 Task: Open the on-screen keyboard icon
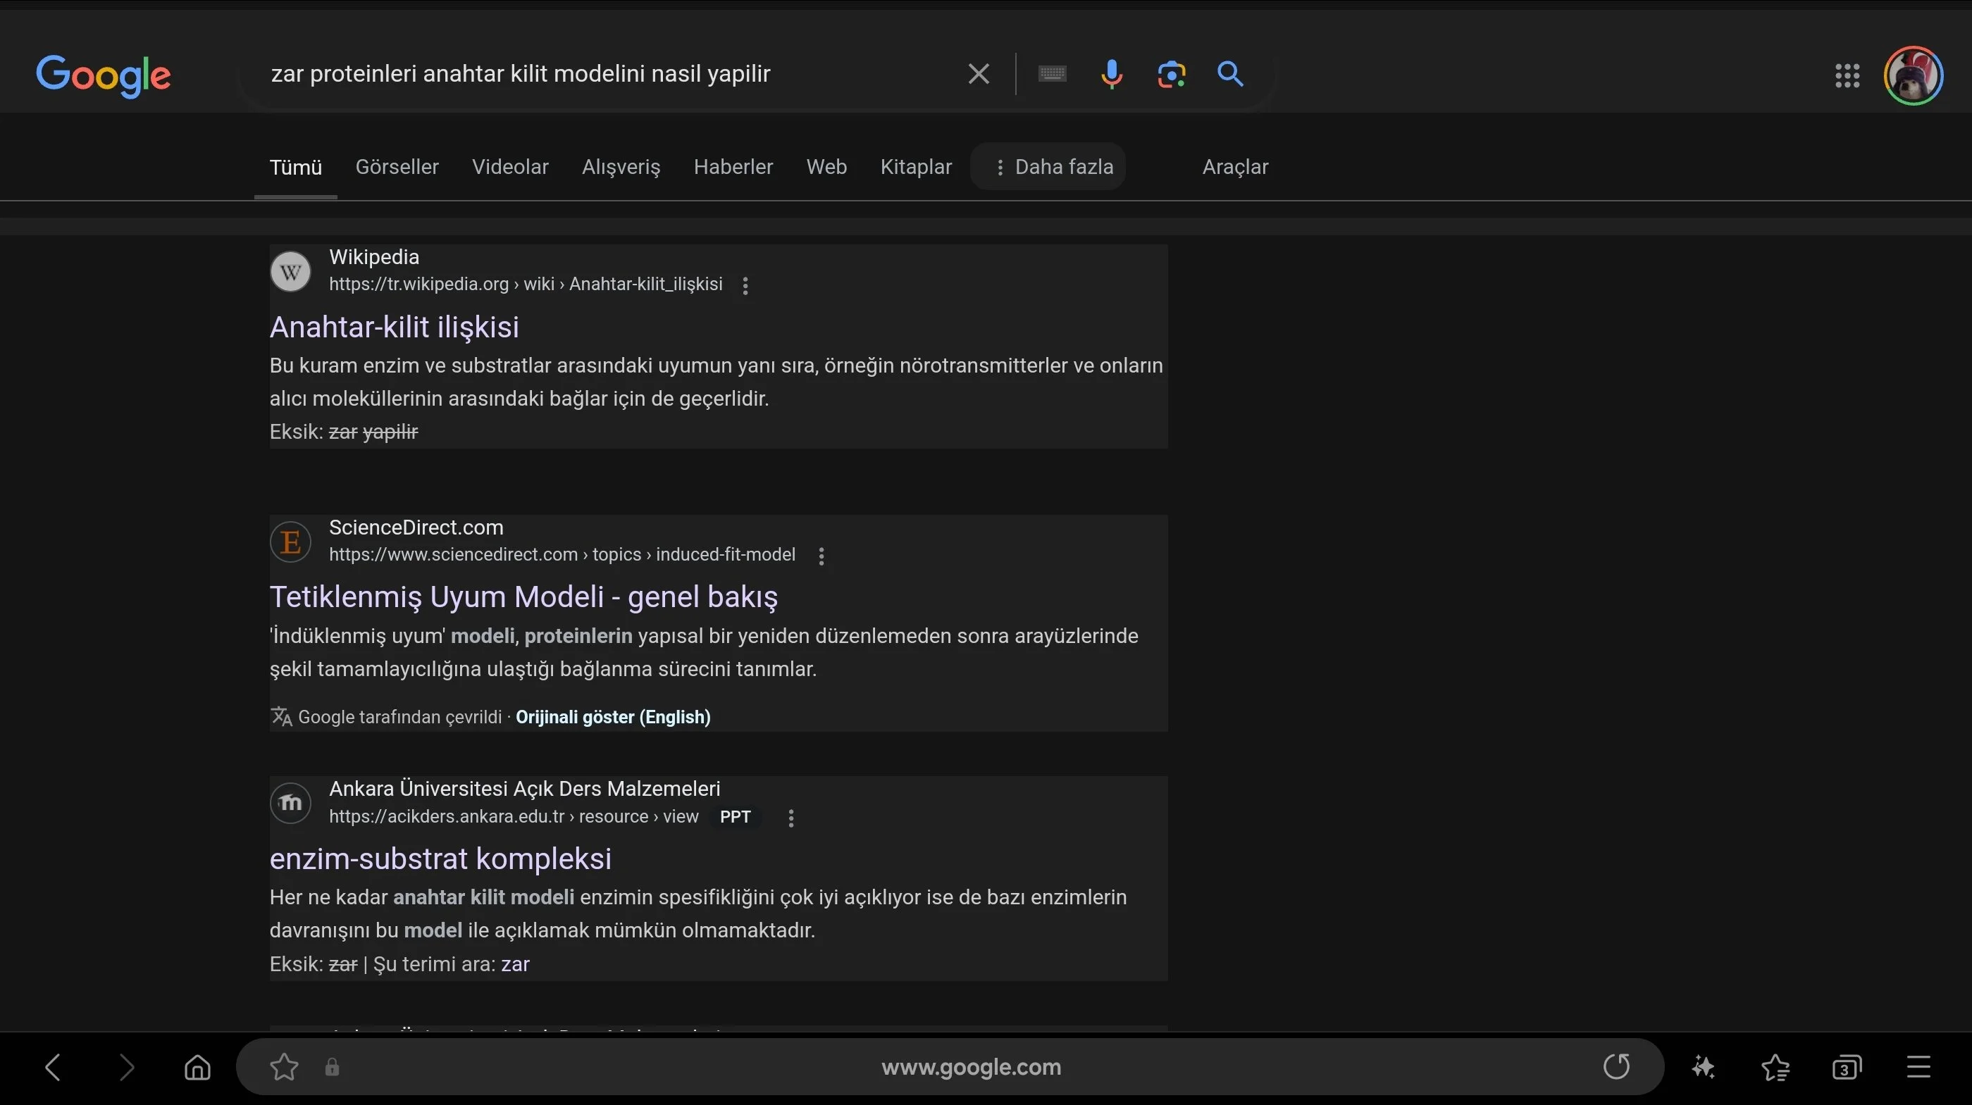click(1053, 73)
